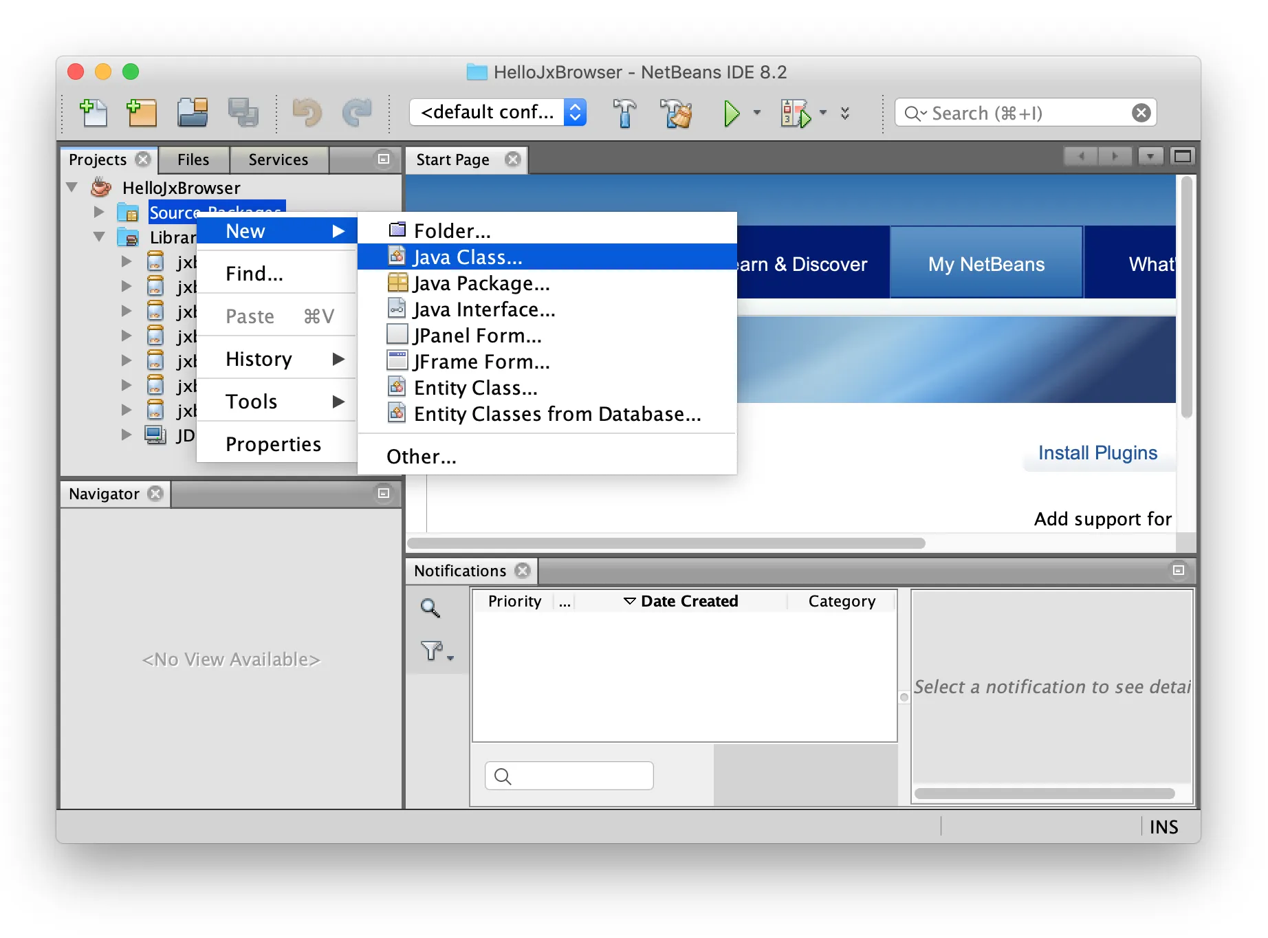Select Java Interface... menu item

(547, 309)
